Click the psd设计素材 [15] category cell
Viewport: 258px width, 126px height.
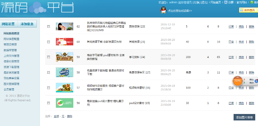[139, 103]
